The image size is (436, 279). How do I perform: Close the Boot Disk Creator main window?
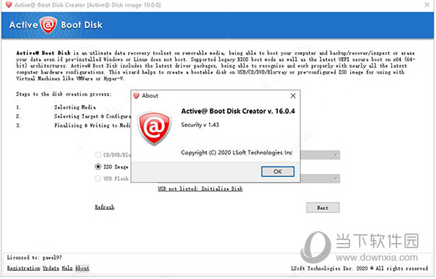click(426, 4)
